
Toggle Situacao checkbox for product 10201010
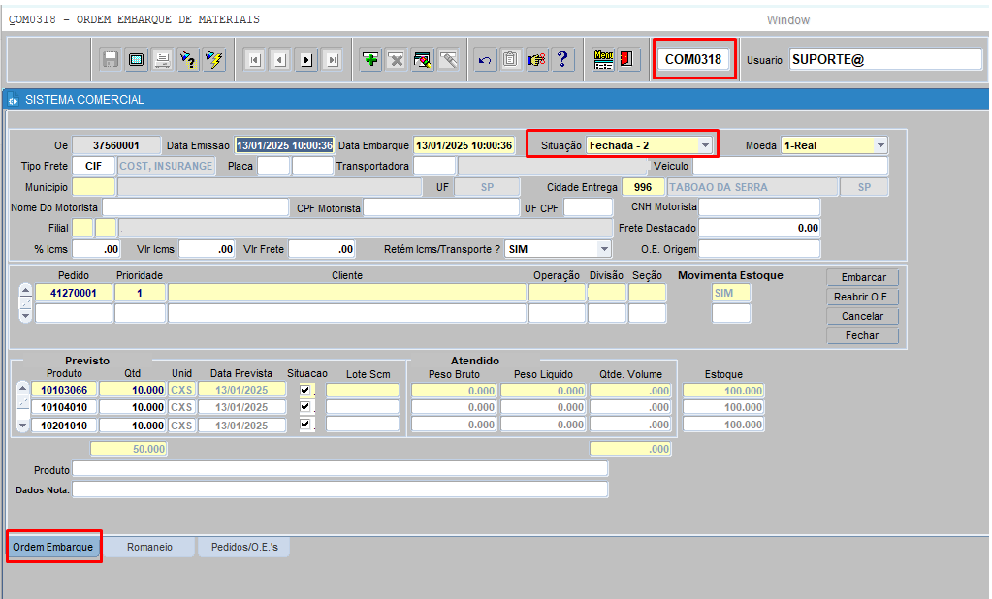tap(305, 425)
